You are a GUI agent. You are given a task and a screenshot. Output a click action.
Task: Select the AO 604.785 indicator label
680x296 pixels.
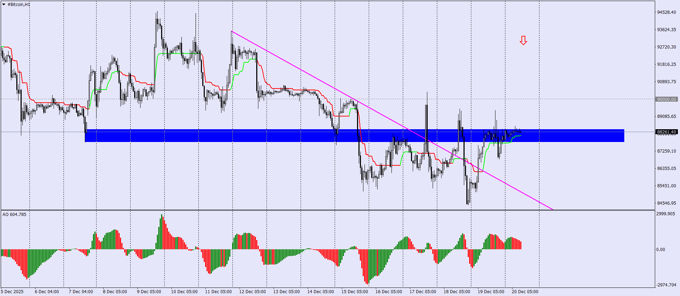[15, 214]
